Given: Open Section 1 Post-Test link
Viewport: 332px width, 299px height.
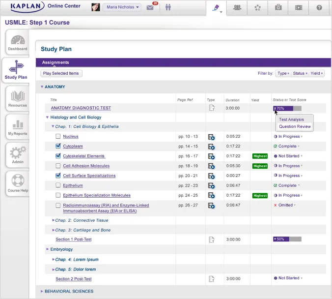Looking at the screenshot, I should [74, 239].
